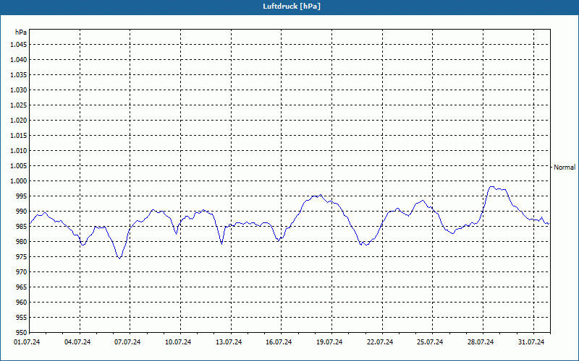Viewport: 579px width, 361px height.
Task: Click the 1.025 axis value
Action: [x=19, y=105]
